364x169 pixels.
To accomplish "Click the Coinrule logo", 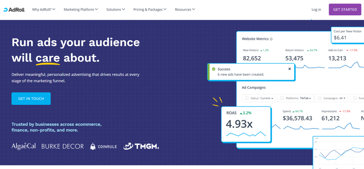I will click(x=103, y=146).
